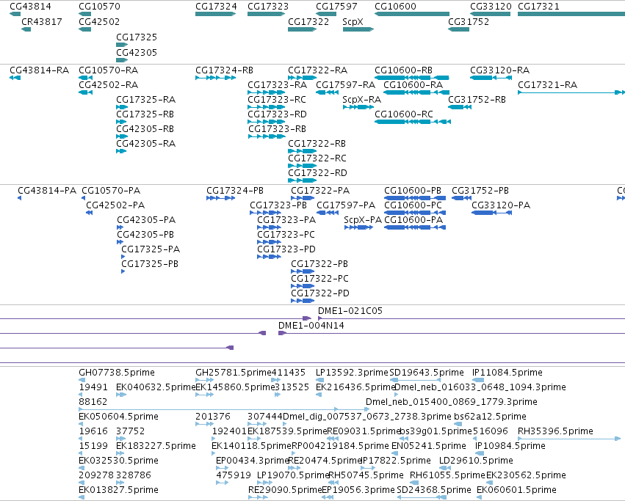Click transcript CG33120-RA

click(500, 70)
